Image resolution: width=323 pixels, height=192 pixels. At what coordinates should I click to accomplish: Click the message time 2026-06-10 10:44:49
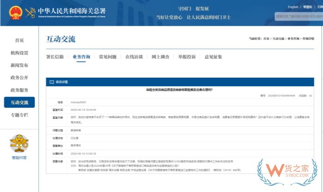coord(83,110)
